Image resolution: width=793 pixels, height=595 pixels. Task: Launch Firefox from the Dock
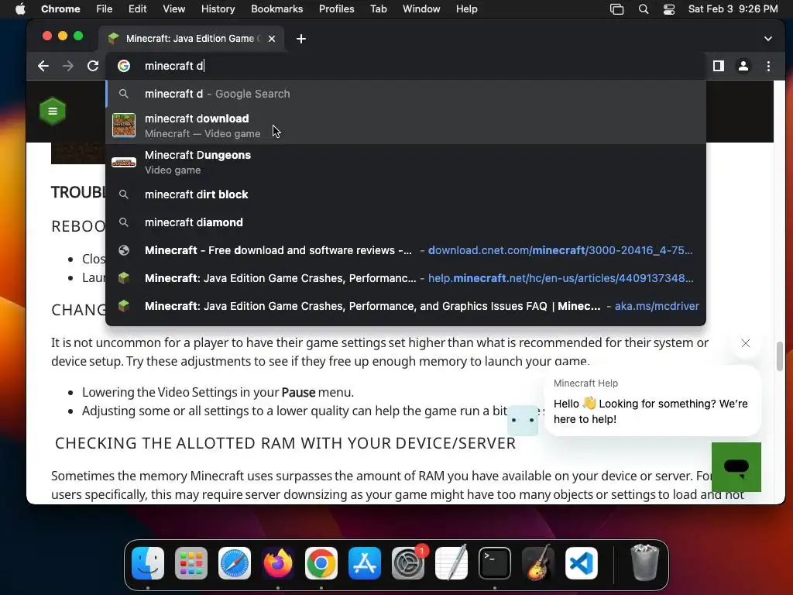click(278, 562)
